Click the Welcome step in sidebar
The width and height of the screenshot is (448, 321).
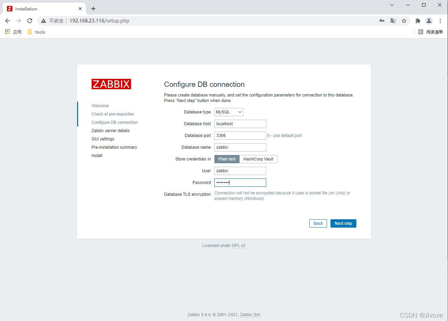pyautogui.click(x=100, y=106)
